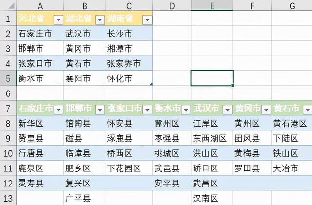Open the 张家口市 header filter dropdown
The image size is (312, 205).
[x=147, y=110]
